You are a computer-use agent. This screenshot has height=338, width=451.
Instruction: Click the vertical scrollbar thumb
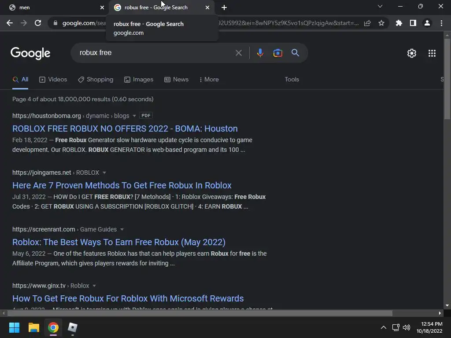[447, 79]
